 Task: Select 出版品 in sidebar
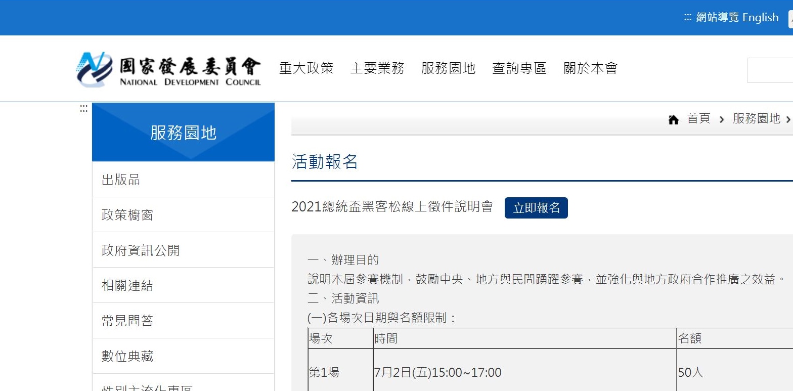click(x=183, y=180)
